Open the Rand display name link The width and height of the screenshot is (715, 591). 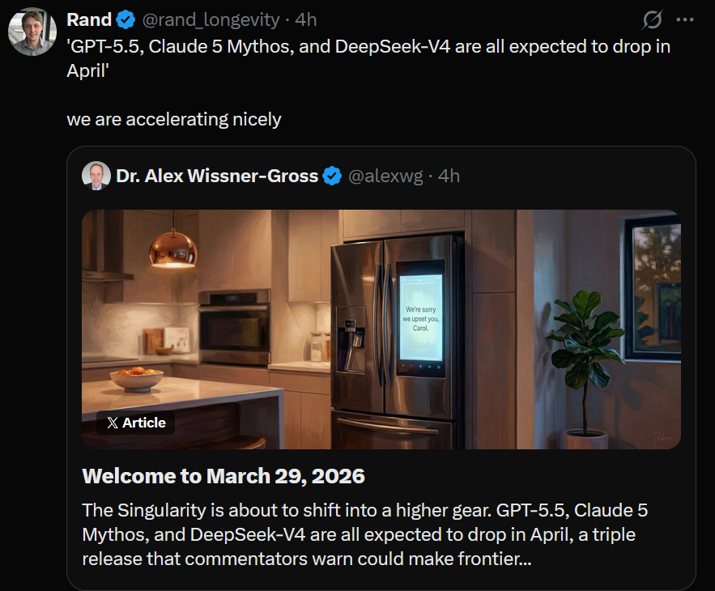pyautogui.click(x=89, y=19)
